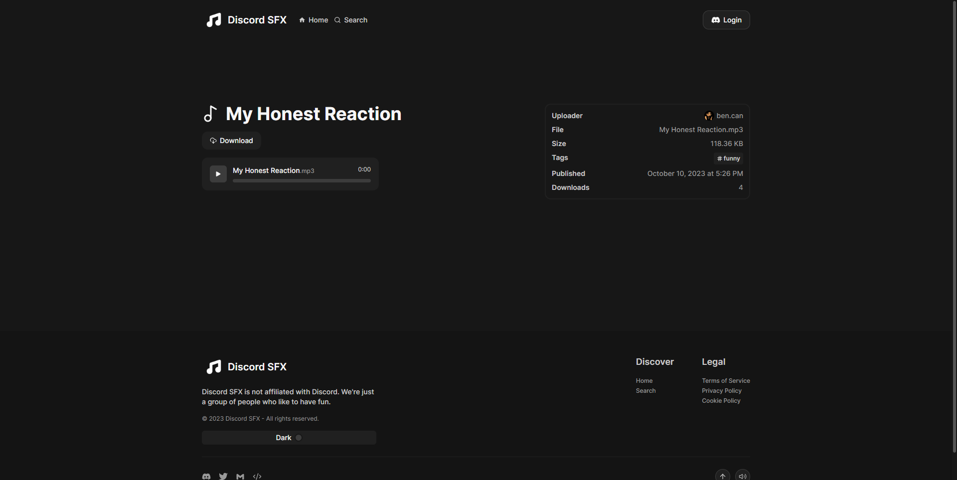This screenshot has height=480, width=957.
Task: Click the music note icon beside title
Action: (x=210, y=114)
